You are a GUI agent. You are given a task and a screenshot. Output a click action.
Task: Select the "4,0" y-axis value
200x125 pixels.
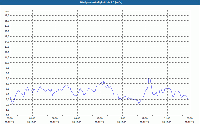7,94
